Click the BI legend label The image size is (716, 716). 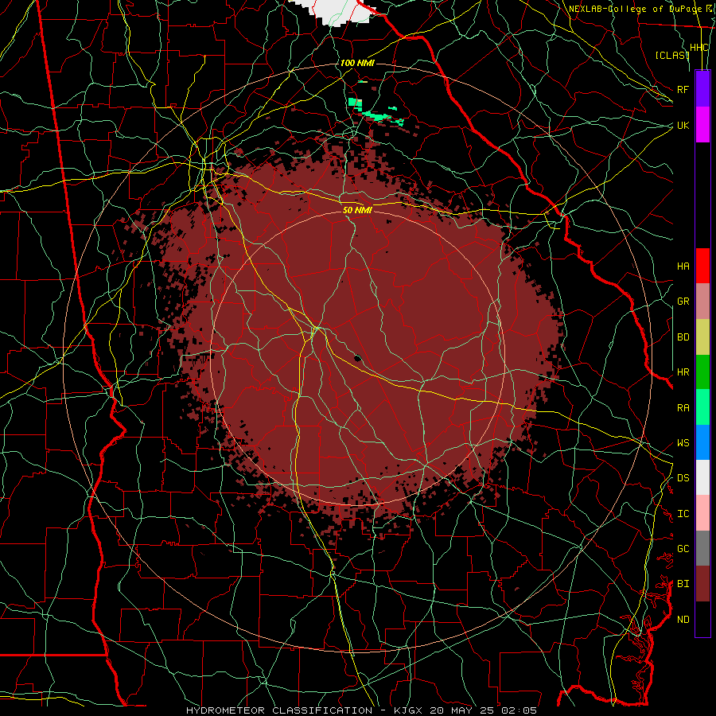683,584
